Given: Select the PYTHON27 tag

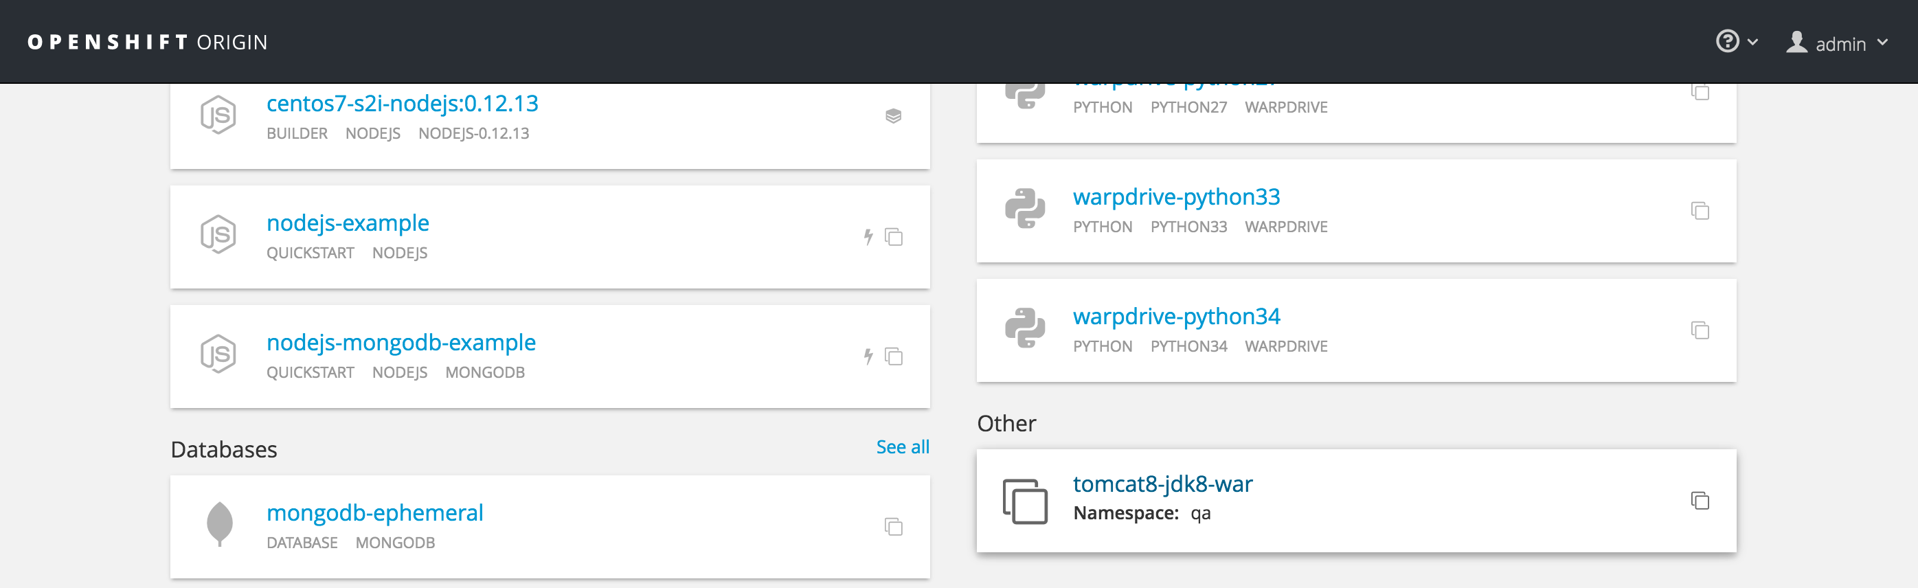Looking at the screenshot, I should coord(1188,107).
